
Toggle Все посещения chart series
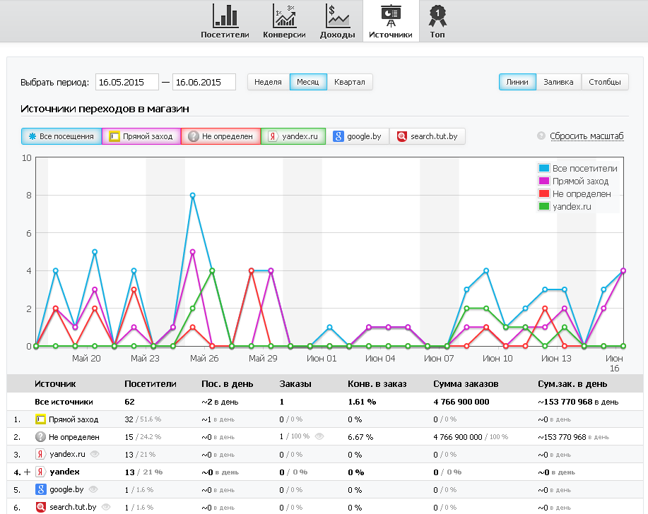pyautogui.click(x=61, y=136)
